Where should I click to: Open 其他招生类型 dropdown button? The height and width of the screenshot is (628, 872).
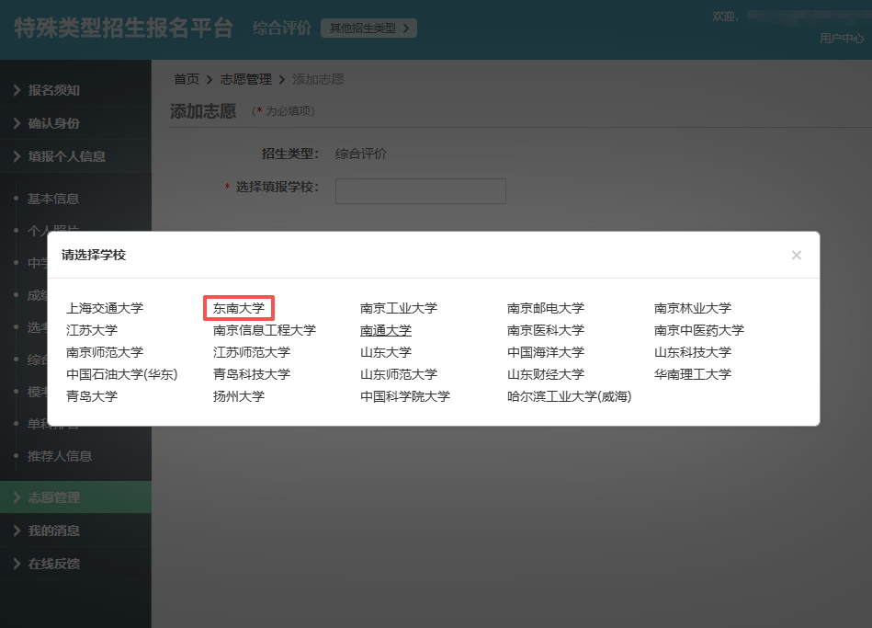tap(368, 28)
